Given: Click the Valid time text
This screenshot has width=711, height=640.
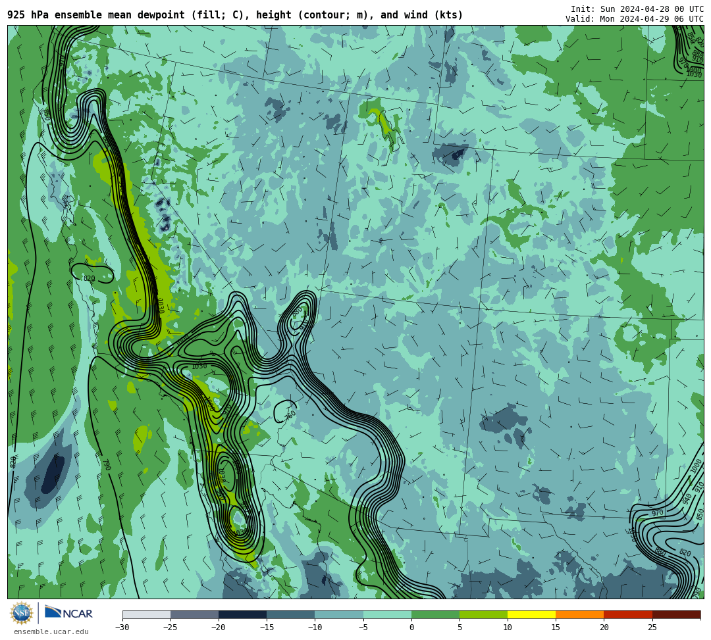Looking at the screenshot, I should [635, 18].
